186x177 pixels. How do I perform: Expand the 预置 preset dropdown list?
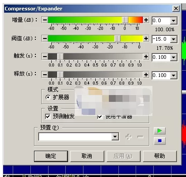pos(115,137)
